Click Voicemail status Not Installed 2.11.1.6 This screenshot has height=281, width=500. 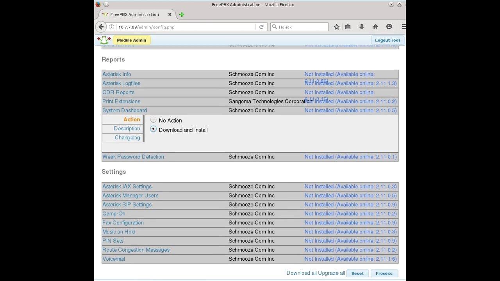click(351, 259)
